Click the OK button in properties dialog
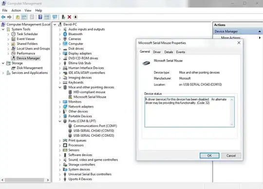Screen dimensions: 263x189 (x=209, y=155)
